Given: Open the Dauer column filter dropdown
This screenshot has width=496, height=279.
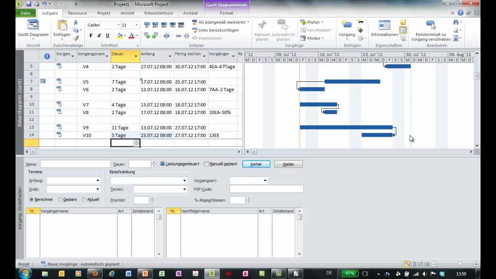Looking at the screenshot, I should point(136,56).
